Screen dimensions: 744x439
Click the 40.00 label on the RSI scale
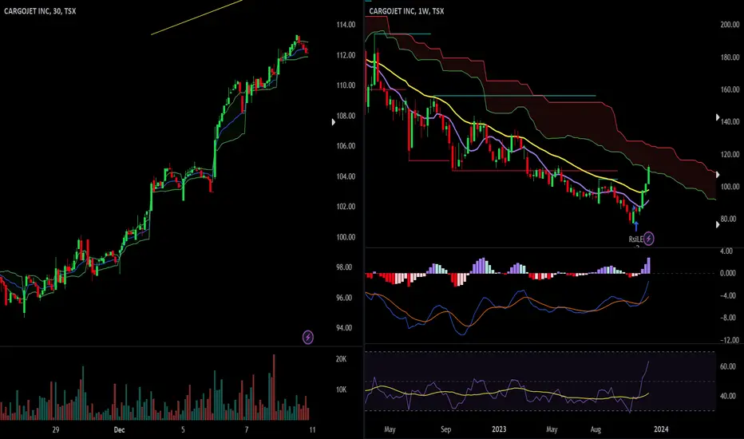(x=728, y=396)
